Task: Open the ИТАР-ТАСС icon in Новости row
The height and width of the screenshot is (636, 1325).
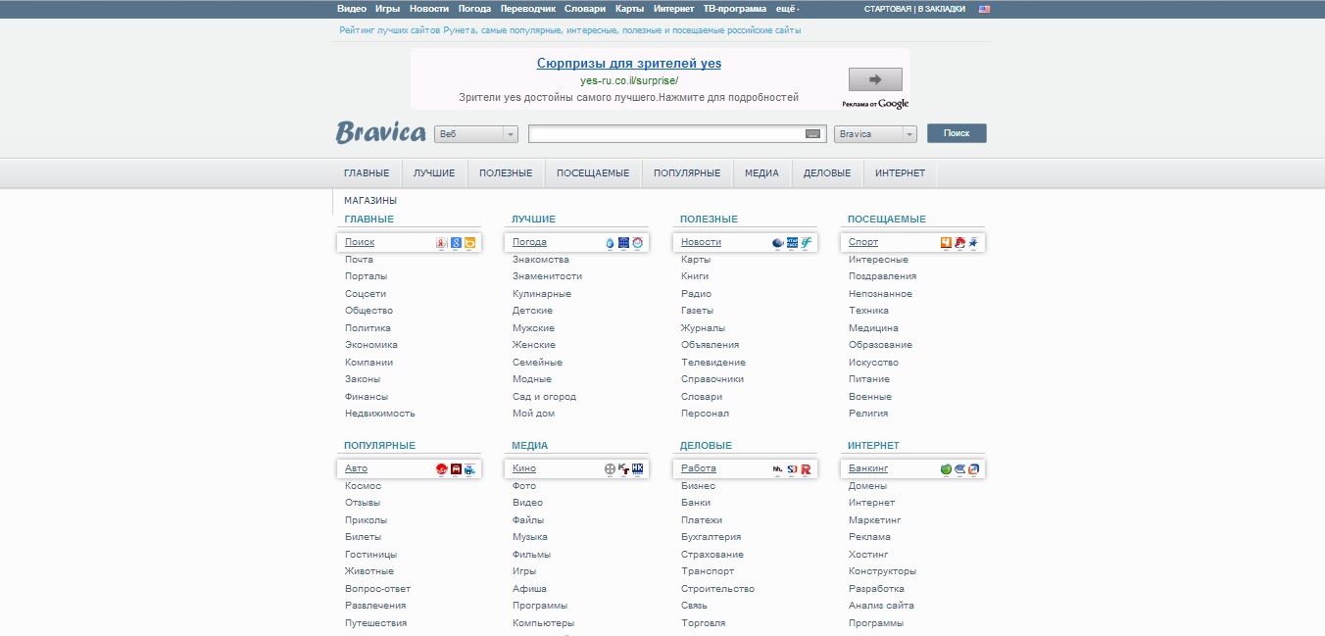Action: pyautogui.click(x=792, y=243)
